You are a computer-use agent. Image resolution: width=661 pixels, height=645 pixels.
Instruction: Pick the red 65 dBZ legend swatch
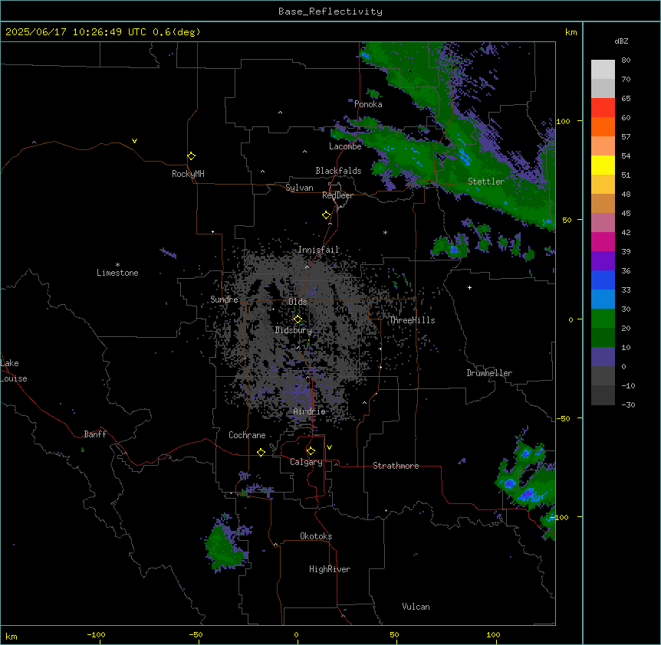coord(603,108)
